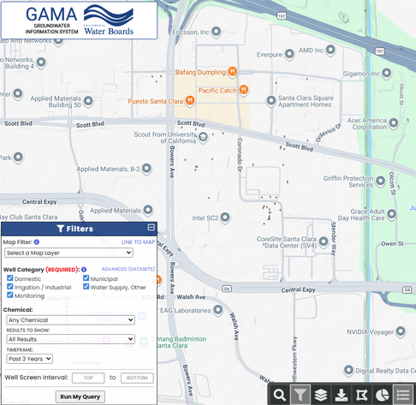Screen dimensions: 416x405
Task: Click the CoreSite Santa Clara pin
Action: (324, 241)
